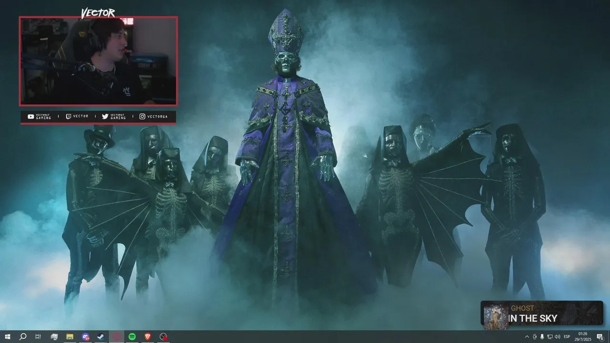Open the notification center with 6 badge
610x343 pixels.
pos(600,337)
